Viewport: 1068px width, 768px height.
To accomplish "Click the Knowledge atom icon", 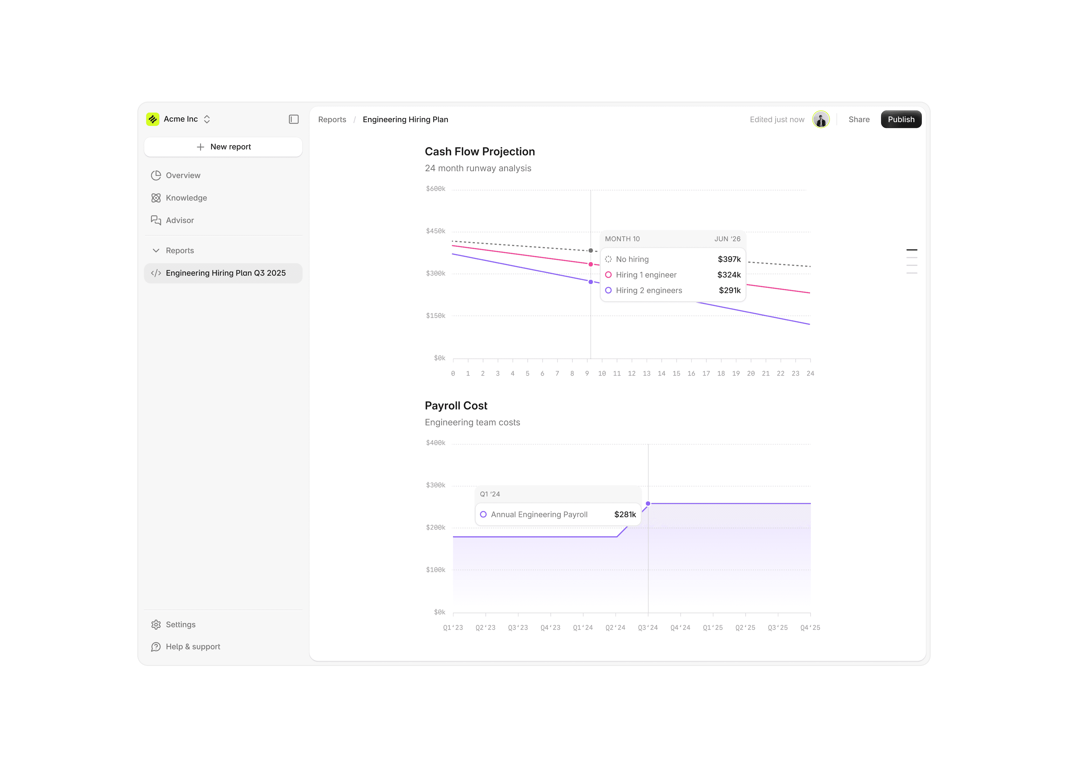I will (156, 198).
